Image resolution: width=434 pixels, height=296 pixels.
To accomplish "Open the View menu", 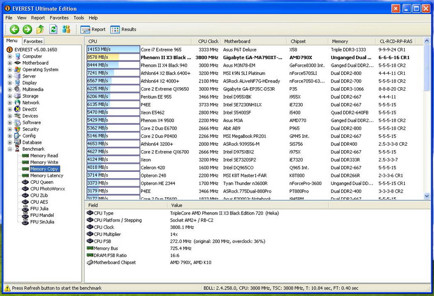I will [x=22, y=18].
